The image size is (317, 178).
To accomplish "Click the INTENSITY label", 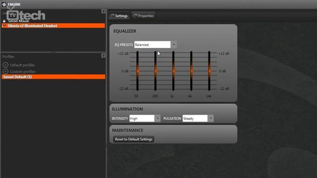I will click(120, 119).
